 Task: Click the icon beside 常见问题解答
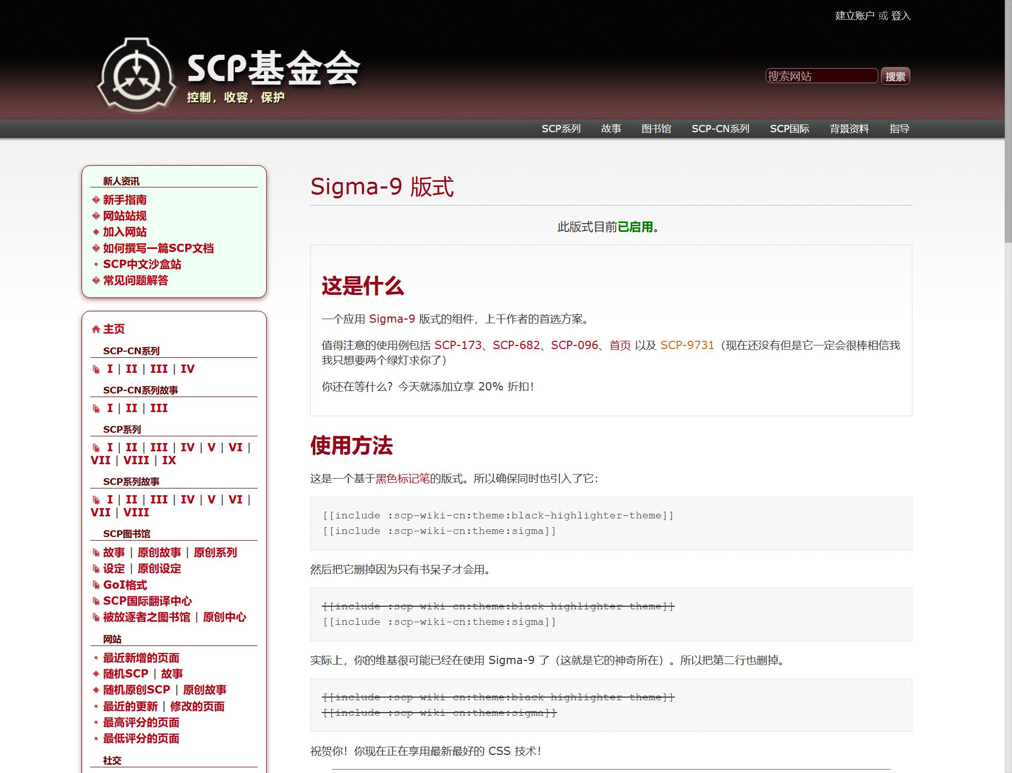[95, 280]
